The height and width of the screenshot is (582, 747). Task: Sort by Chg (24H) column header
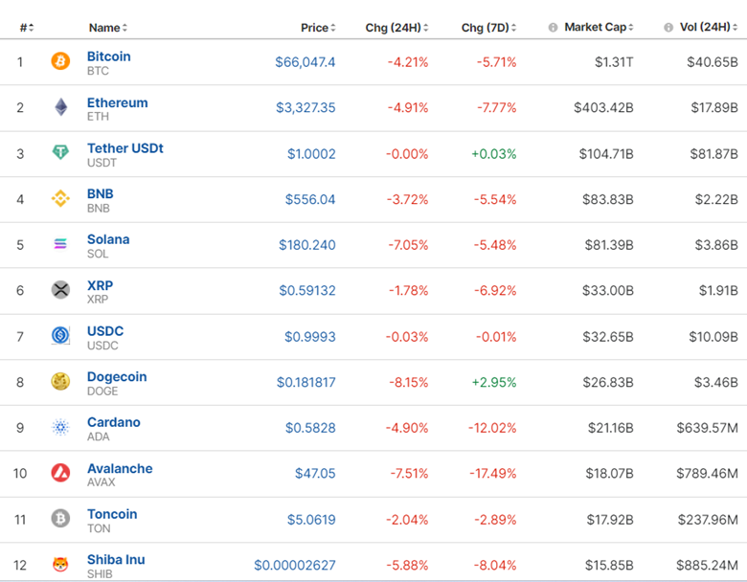(x=396, y=28)
